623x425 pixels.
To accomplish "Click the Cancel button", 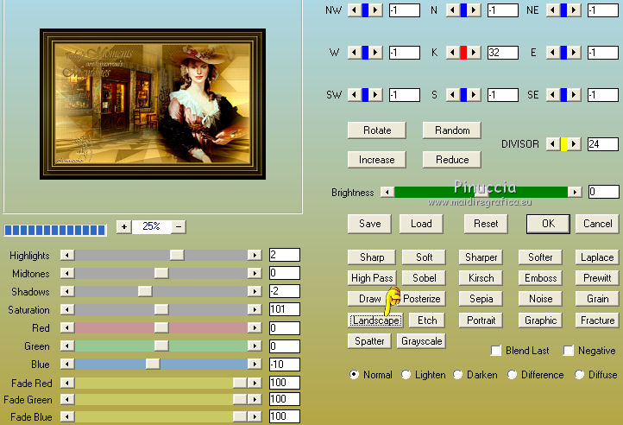I will pyautogui.click(x=597, y=224).
